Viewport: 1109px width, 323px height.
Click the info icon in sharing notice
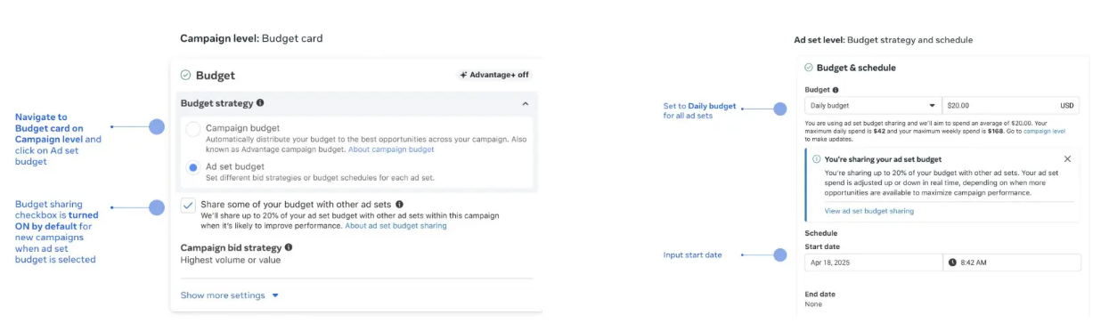pos(816,159)
